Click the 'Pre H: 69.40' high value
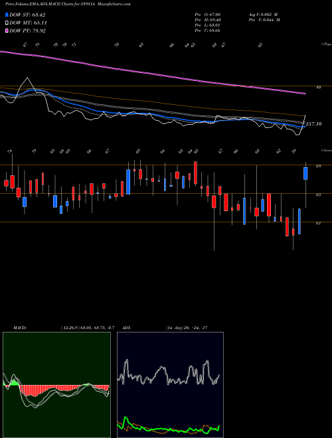Viewport: 332px width, 438px height. [x=208, y=20]
